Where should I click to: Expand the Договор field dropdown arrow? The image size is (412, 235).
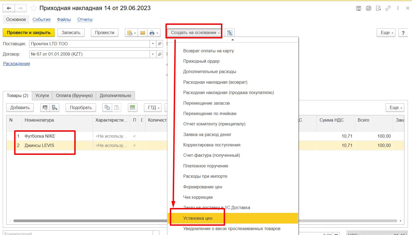coord(153,54)
